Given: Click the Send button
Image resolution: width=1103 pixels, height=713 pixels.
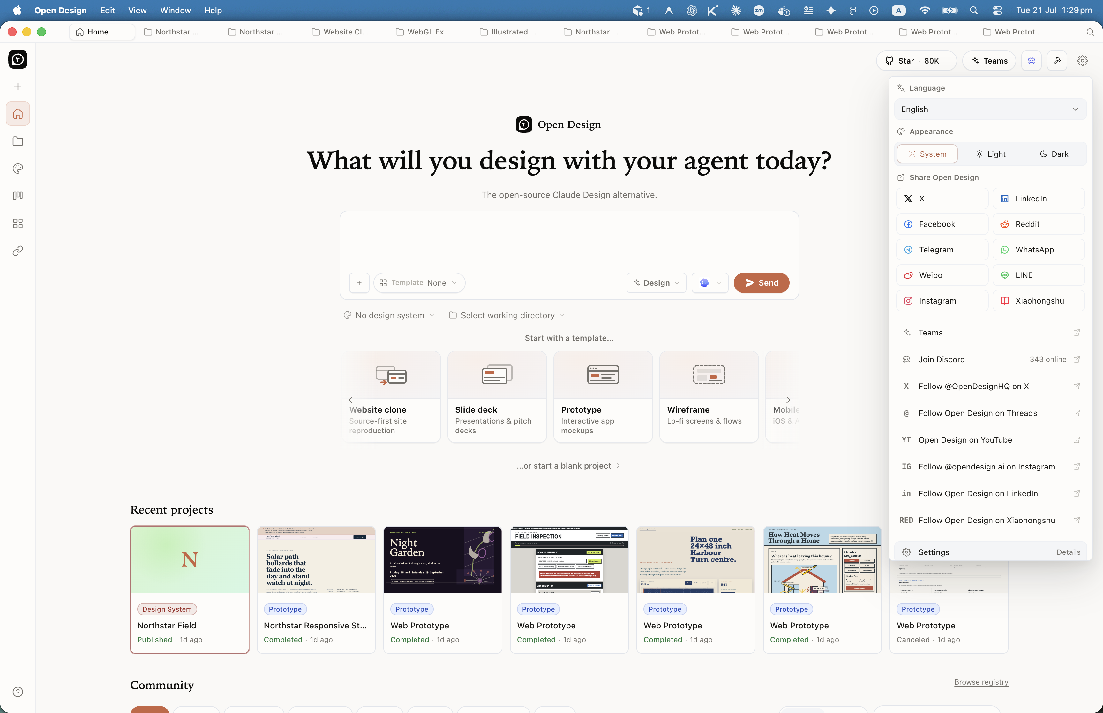Looking at the screenshot, I should tap(762, 283).
